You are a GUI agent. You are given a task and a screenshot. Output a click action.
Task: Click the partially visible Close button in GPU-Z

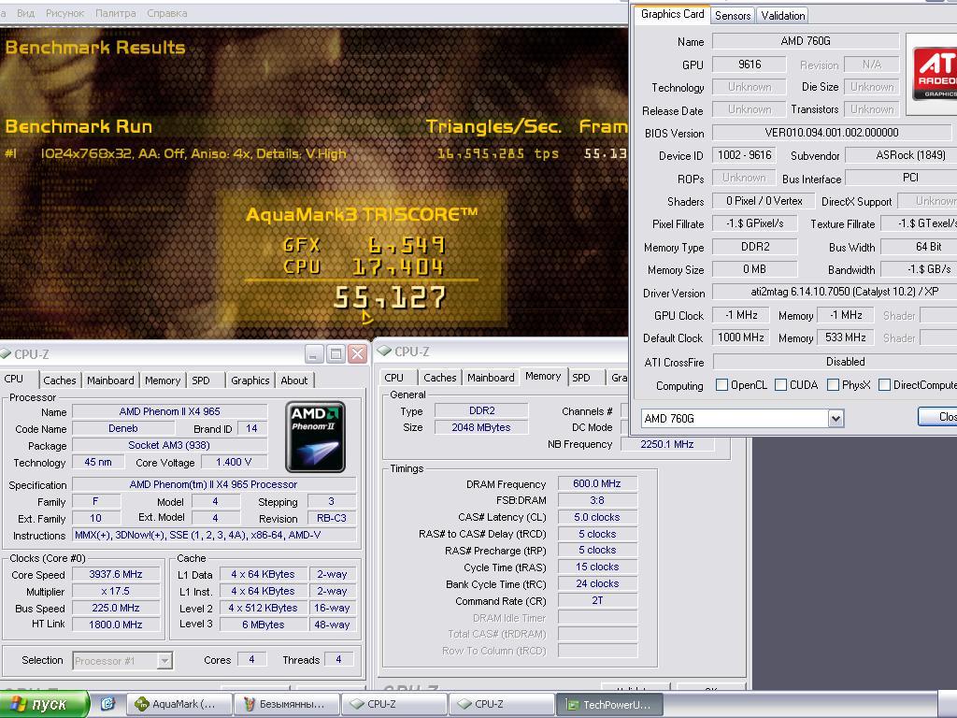click(938, 416)
